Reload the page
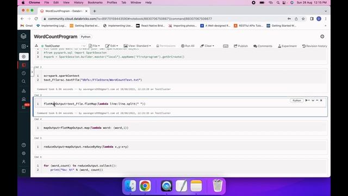Screen dimensions: 348x196 [36, 19]
